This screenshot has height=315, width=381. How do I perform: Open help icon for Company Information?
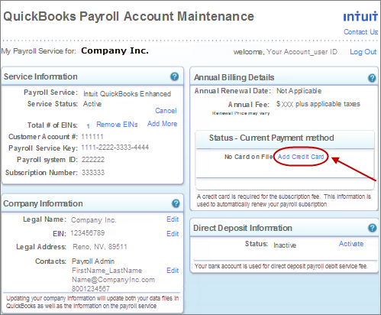(176, 203)
